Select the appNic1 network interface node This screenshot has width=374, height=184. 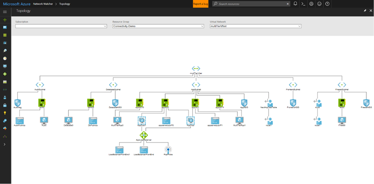click(x=195, y=103)
